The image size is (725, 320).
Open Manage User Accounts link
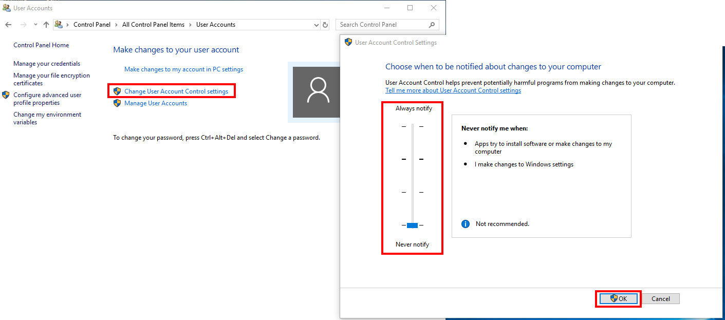pyautogui.click(x=156, y=103)
